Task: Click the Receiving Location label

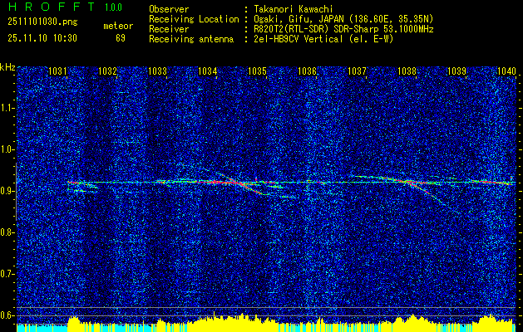Action: [194, 19]
